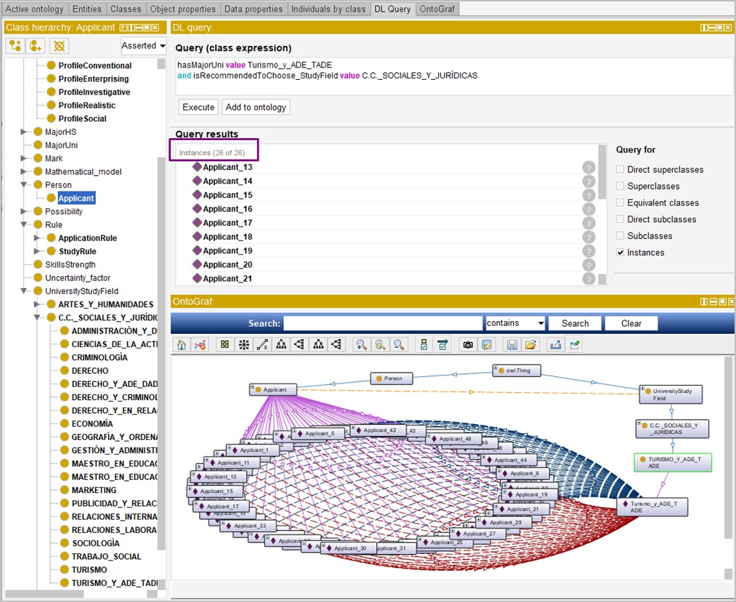Viewport: 736px width, 602px height.
Task: Open the 'contains' search mode dropdown
Action: click(x=515, y=323)
